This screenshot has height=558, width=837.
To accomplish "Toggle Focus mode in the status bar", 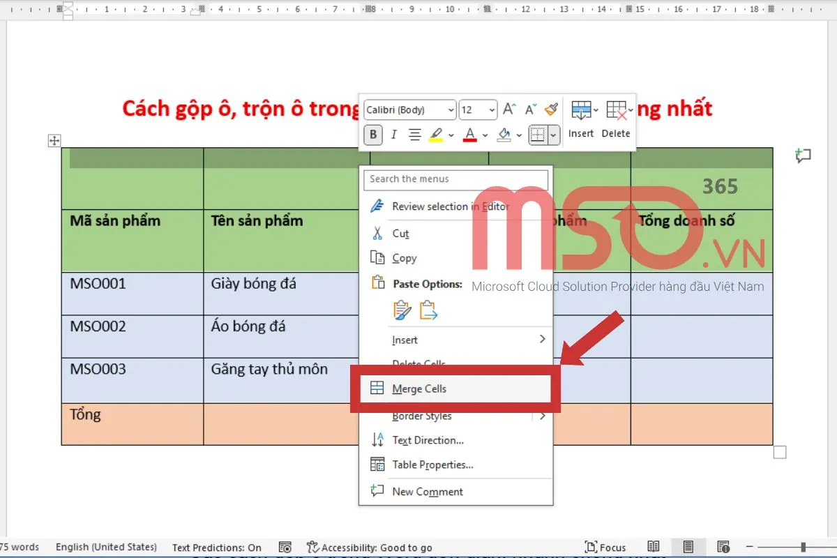I will pos(605,547).
